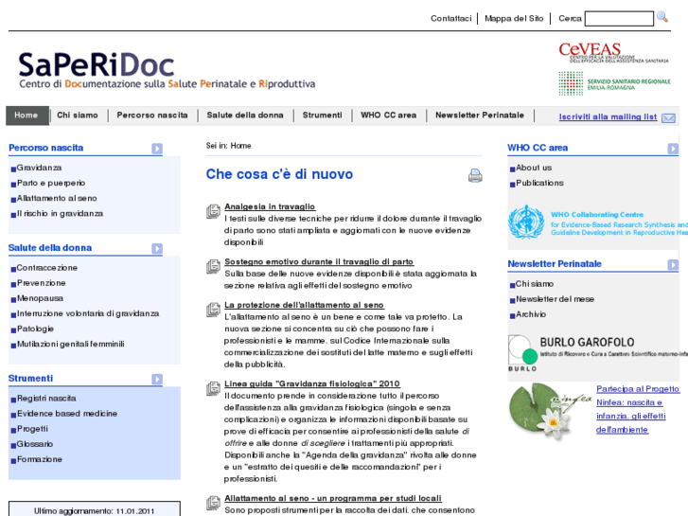Image resolution: width=688 pixels, height=516 pixels.
Task: Open Evidence based medicine
Action: [x=67, y=414]
